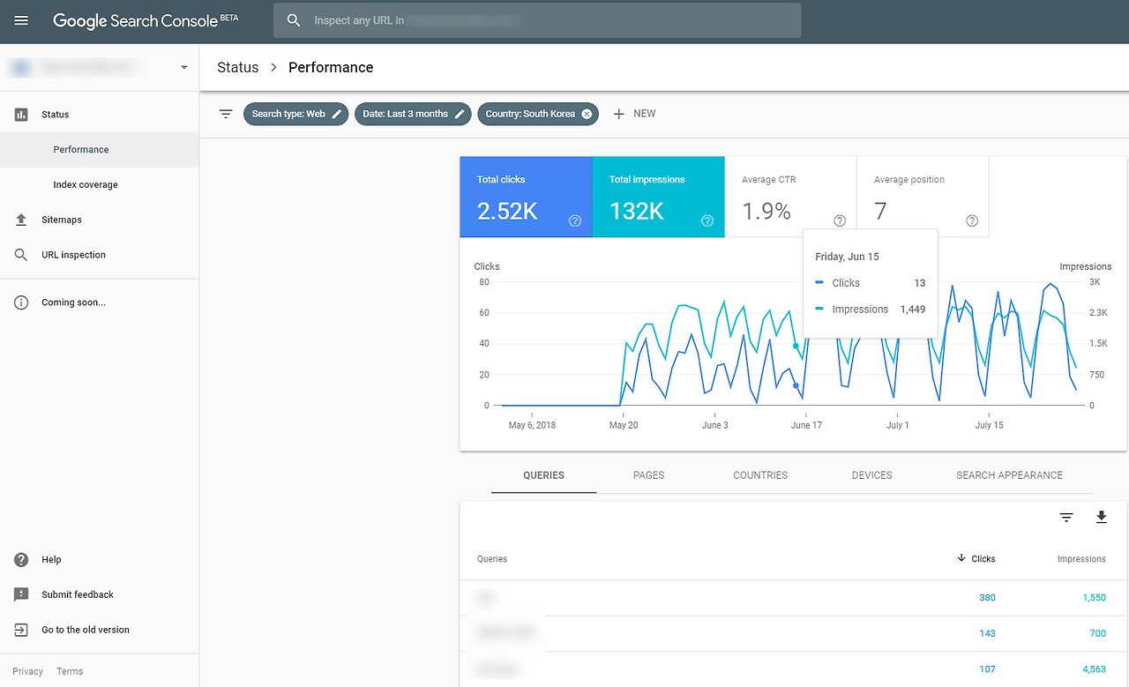Click the help icon on Average position
This screenshot has height=687, width=1129.
(972, 220)
